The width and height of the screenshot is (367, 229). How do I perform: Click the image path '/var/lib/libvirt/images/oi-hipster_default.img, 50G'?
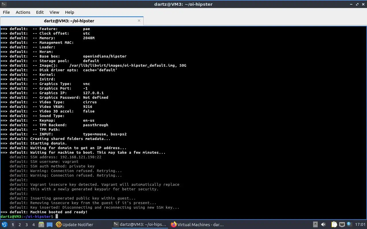pyautogui.click(x=128, y=65)
